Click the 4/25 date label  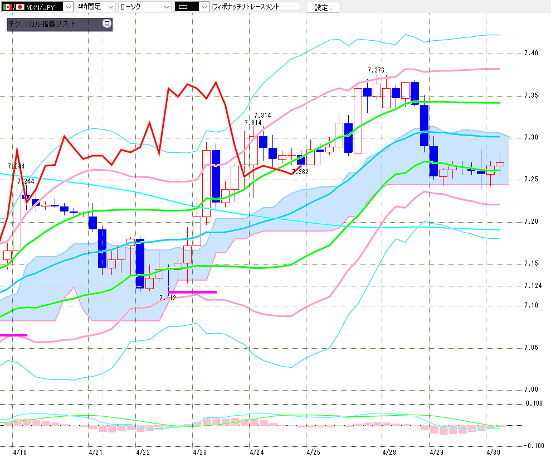pos(313,452)
